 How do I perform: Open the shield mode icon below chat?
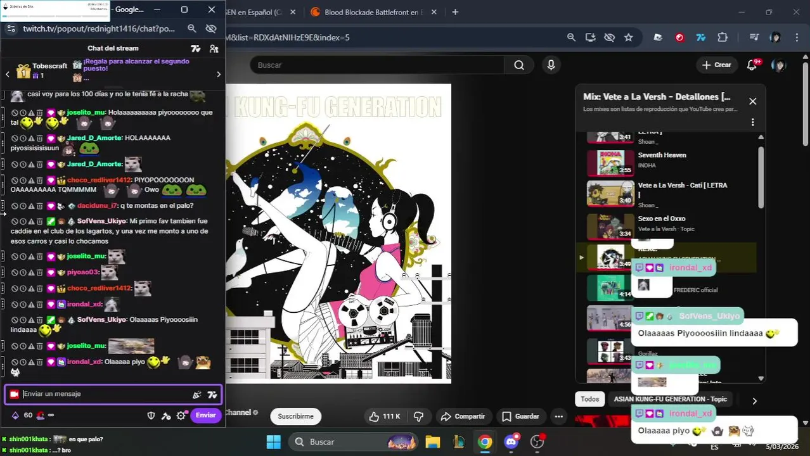[151, 415]
